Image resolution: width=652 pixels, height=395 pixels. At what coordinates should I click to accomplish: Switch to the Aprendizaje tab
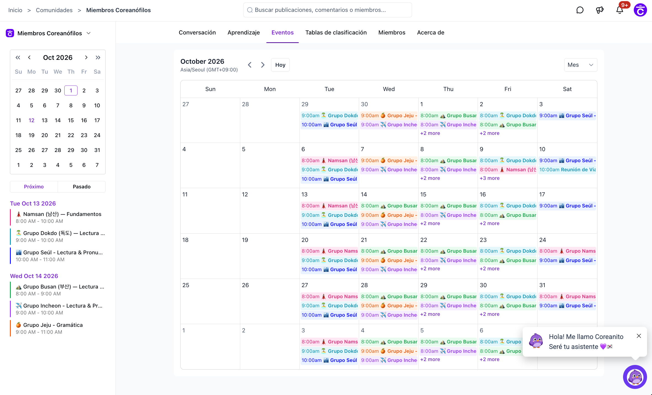[x=244, y=33]
